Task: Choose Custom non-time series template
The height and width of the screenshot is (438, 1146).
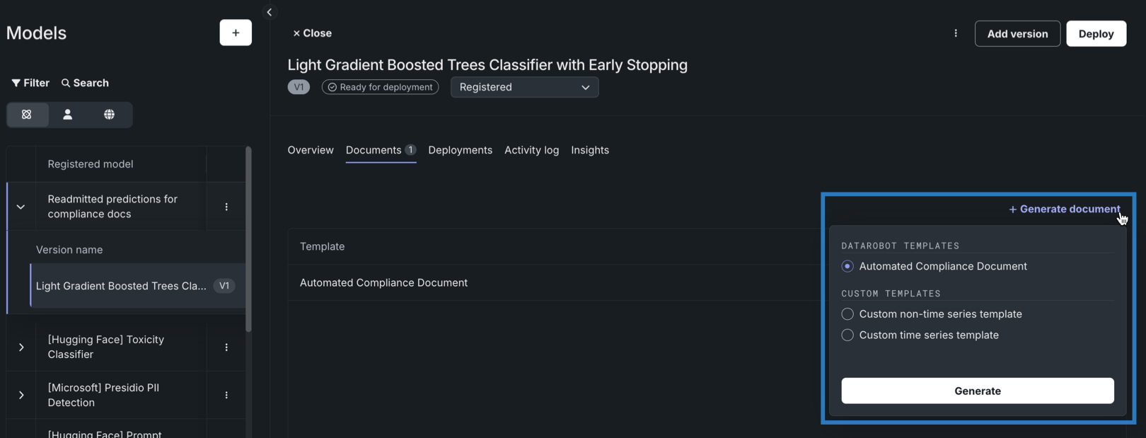Action: pos(847,314)
